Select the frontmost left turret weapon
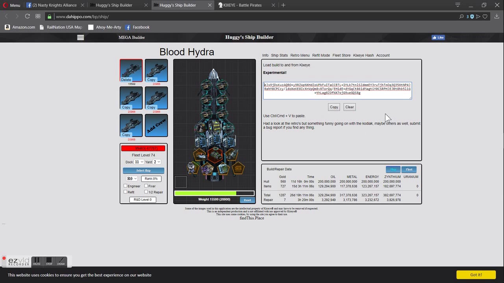Screen dimensions: 504x283 pyautogui.click(x=207, y=86)
